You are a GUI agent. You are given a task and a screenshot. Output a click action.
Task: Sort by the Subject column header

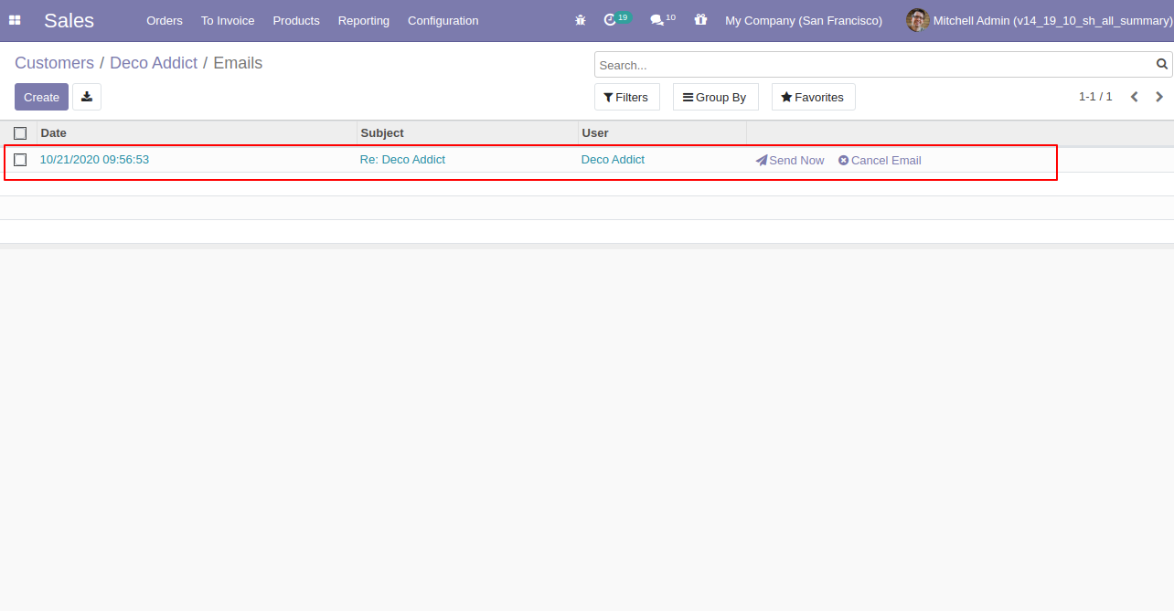(x=467, y=133)
